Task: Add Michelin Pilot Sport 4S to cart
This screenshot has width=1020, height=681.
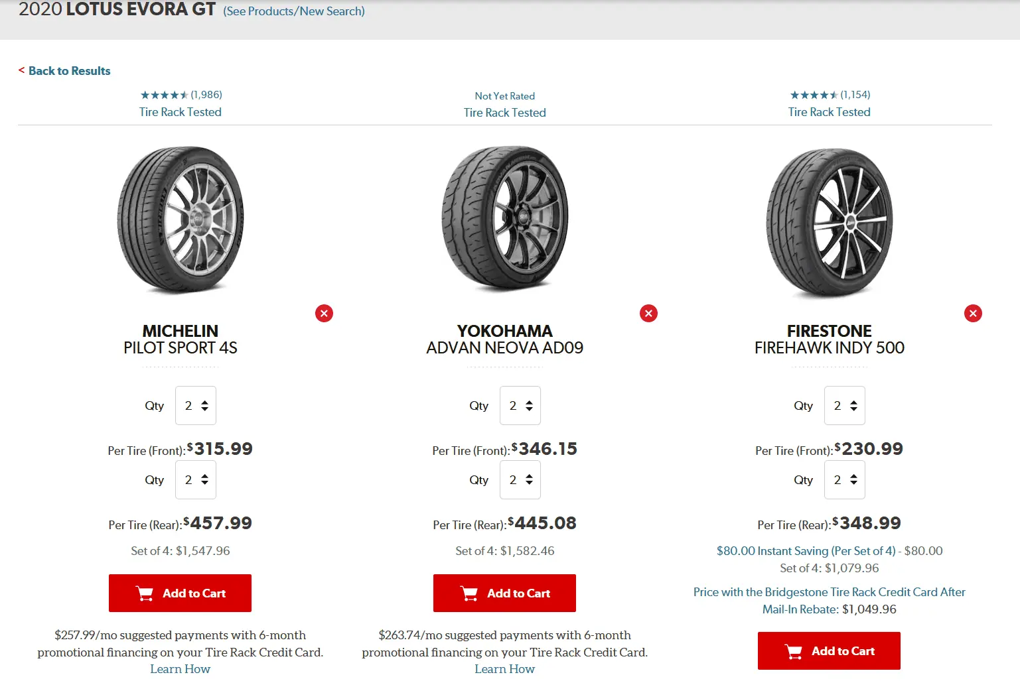Action: 180,593
